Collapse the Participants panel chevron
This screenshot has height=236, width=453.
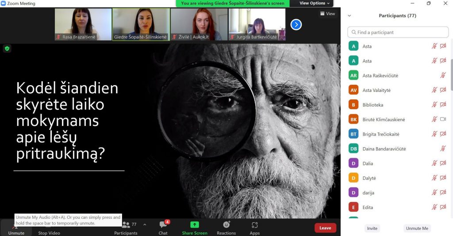pyautogui.click(x=349, y=15)
